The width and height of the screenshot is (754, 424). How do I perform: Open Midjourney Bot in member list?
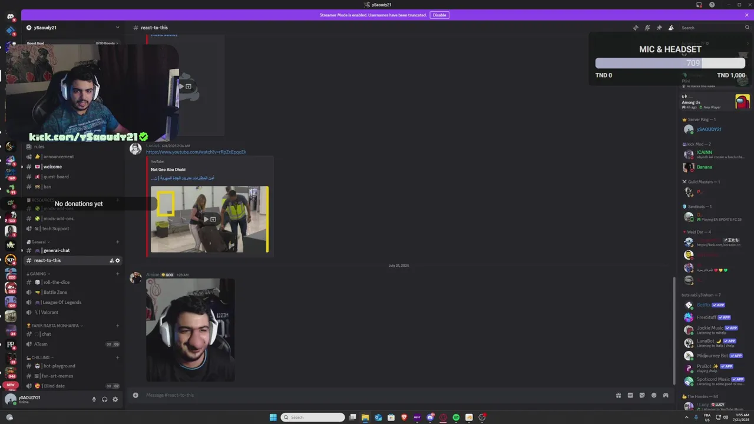point(714,356)
